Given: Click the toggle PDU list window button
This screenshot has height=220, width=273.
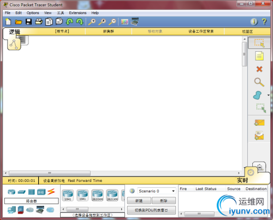Looking at the screenshot, I should pos(151,210).
